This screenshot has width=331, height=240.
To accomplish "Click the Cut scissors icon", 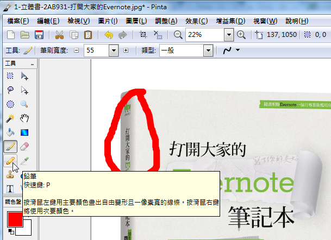I will tap(60, 35).
